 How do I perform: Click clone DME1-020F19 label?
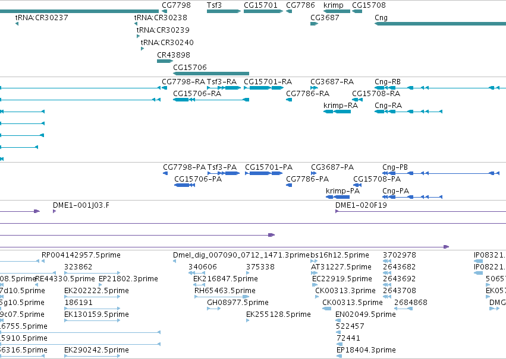pyautogui.click(x=361, y=205)
